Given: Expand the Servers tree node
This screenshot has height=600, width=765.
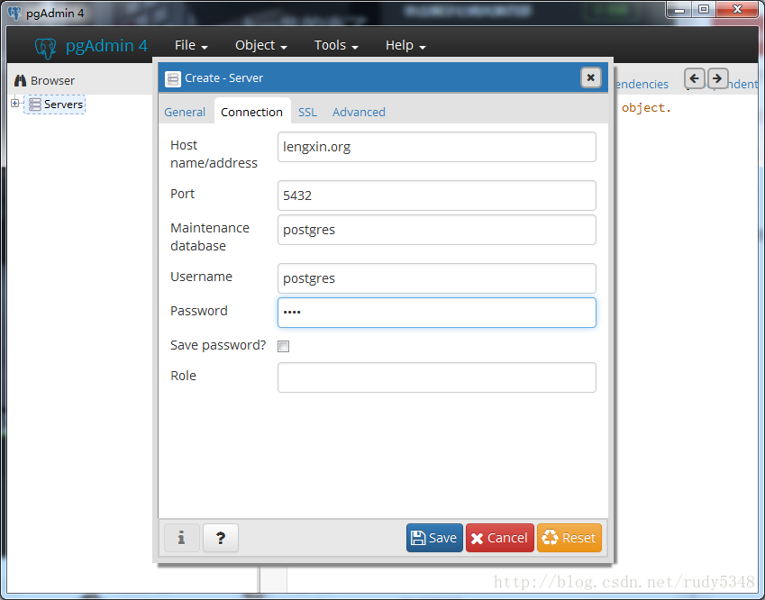Looking at the screenshot, I should [15, 103].
